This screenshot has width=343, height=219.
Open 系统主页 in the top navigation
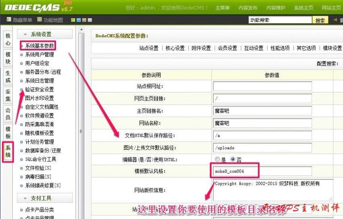(303, 8)
